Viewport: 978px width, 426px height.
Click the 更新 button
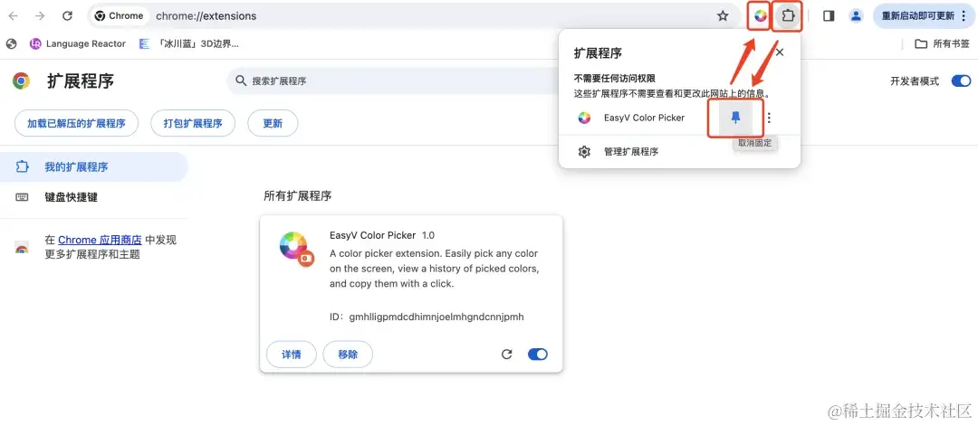click(273, 123)
